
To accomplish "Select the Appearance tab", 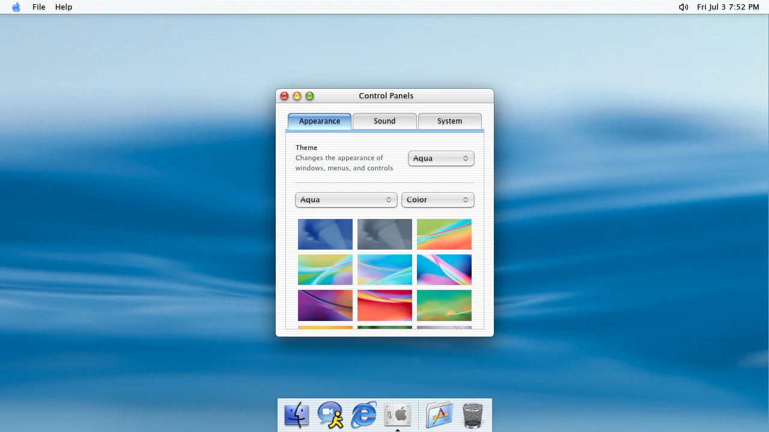I will click(x=320, y=121).
